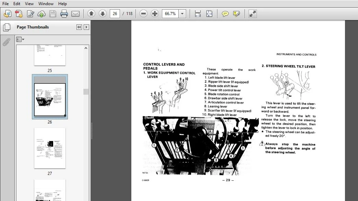Image resolution: width=358 pixels, height=201 pixels.
Task: Click the '– 29 –' page number footer
Action: 228,180
